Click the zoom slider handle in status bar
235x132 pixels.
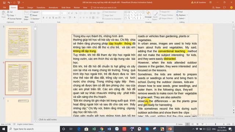click(x=216, y=124)
